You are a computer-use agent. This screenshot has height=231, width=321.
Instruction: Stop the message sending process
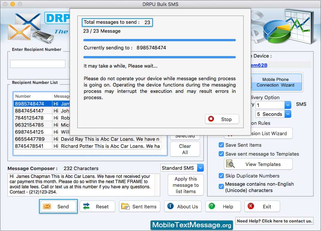(222, 119)
